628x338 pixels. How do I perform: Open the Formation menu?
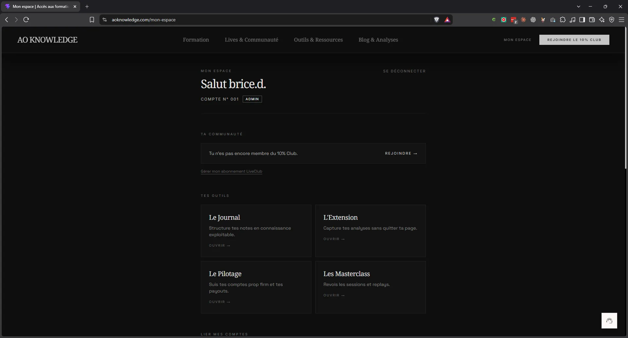pyautogui.click(x=196, y=40)
